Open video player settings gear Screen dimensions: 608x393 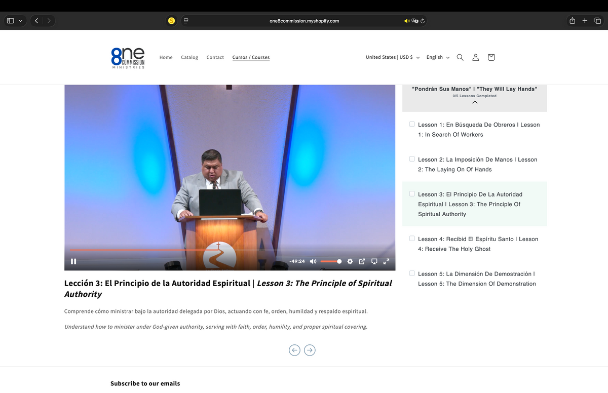pyautogui.click(x=350, y=261)
